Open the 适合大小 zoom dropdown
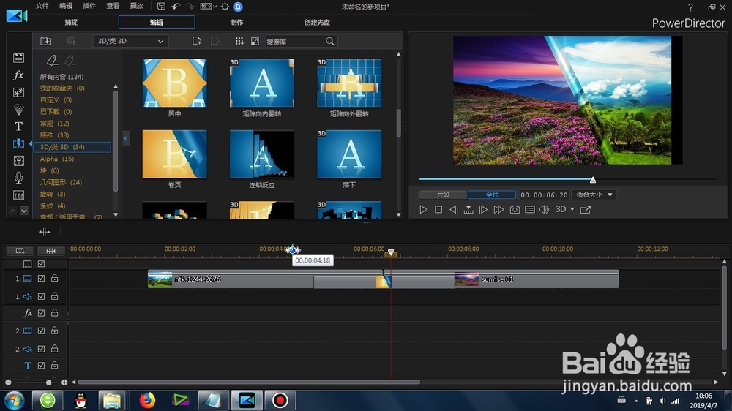 [x=594, y=195]
